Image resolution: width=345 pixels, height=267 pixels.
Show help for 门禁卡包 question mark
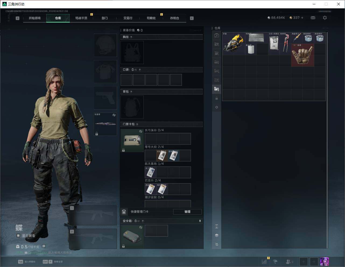click(137, 124)
